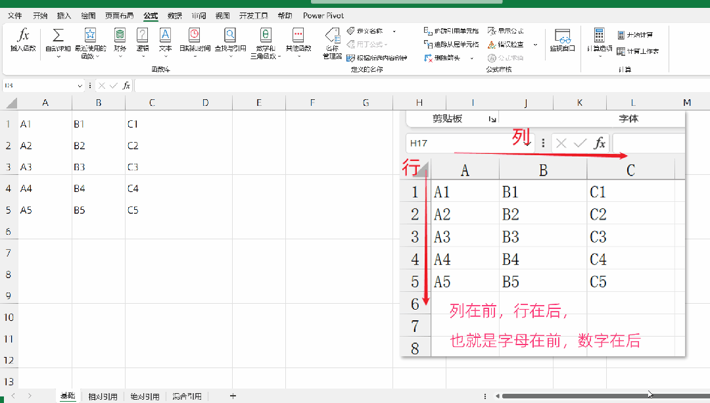Click Define Name (定义名称) button
The image size is (710, 403).
click(x=365, y=31)
